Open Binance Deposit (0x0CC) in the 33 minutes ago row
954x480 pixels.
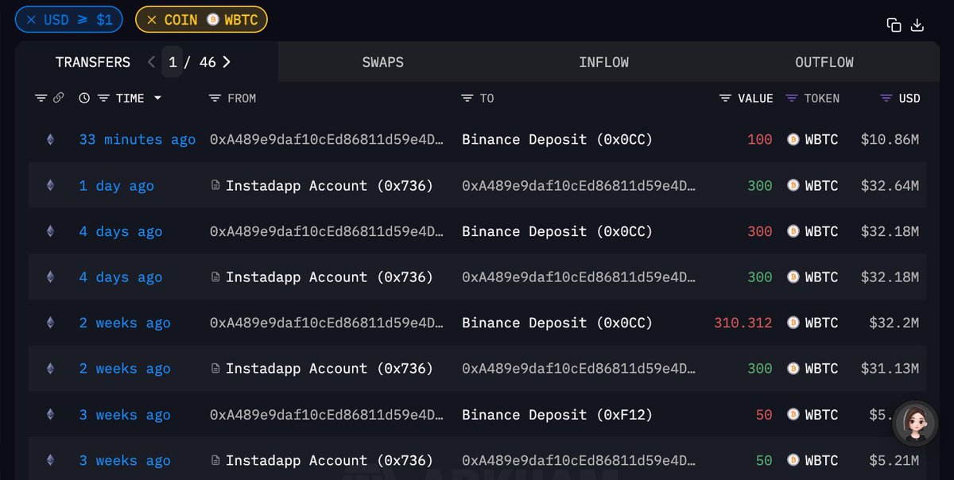point(557,140)
